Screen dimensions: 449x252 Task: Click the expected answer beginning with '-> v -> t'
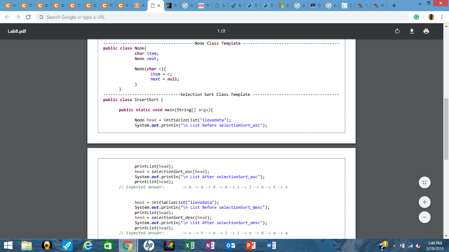(235, 233)
